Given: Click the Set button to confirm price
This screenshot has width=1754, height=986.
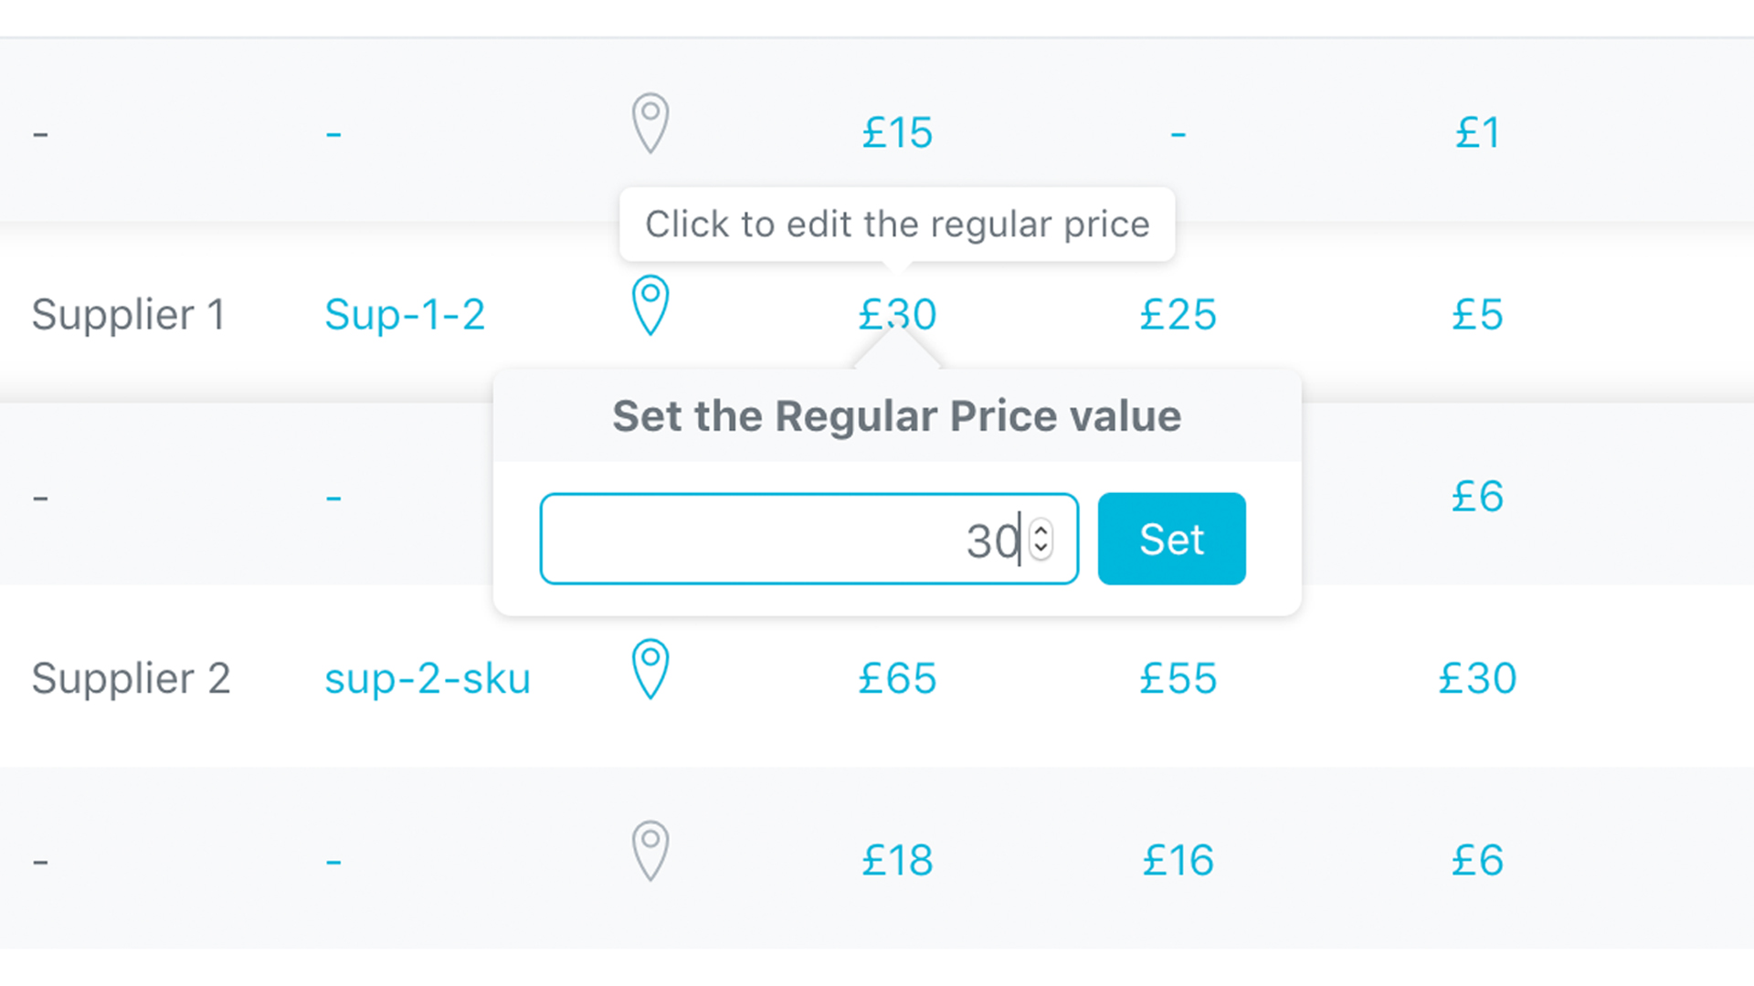Looking at the screenshot, I should 1171,538.
